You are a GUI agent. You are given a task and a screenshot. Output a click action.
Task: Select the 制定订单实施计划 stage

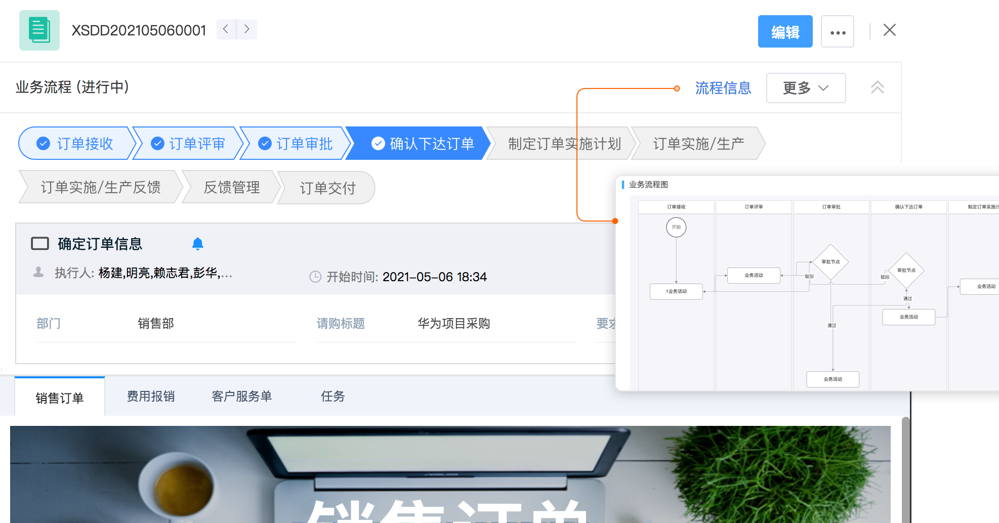[561, 144]
